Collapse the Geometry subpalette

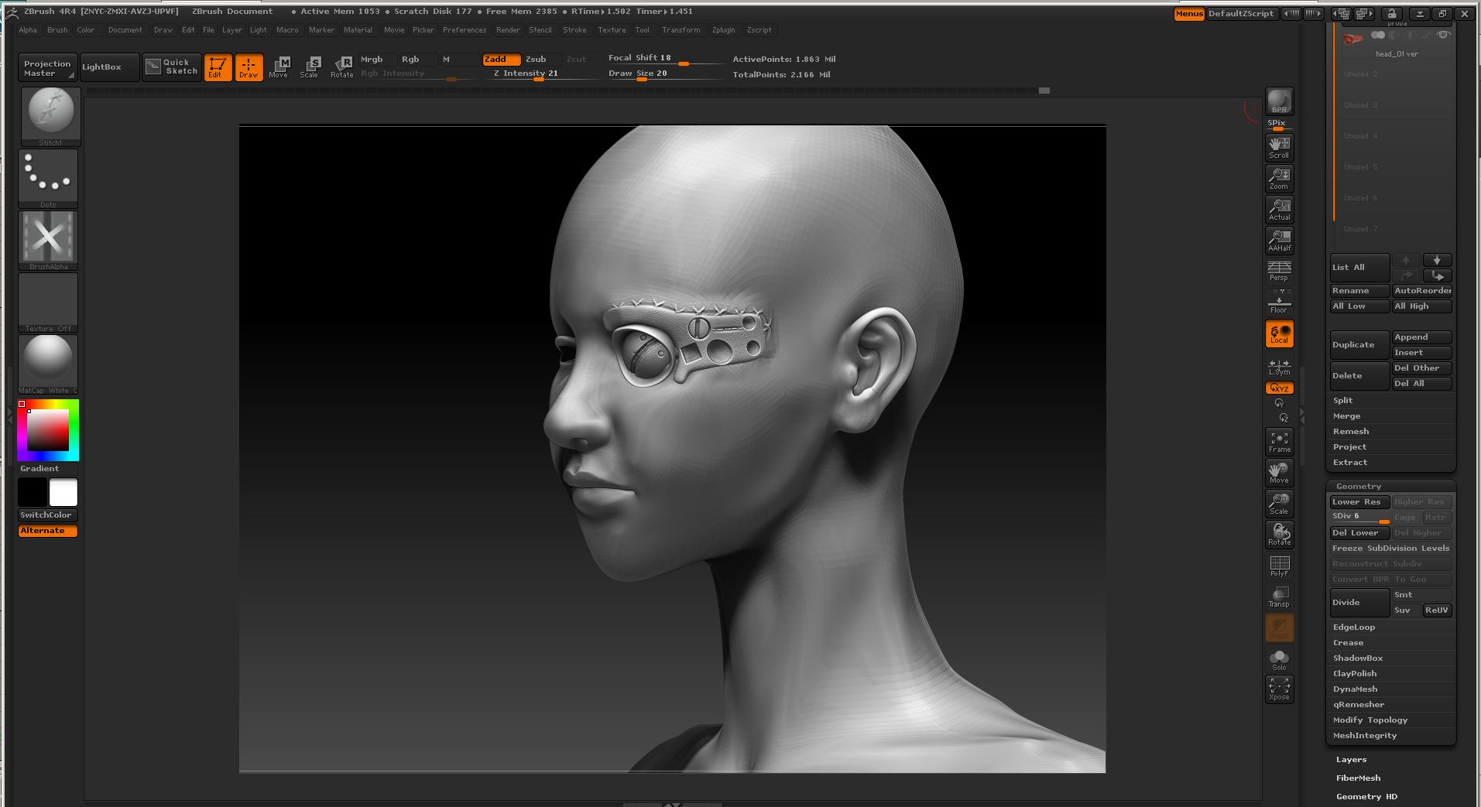click(x=1358, y=487)
